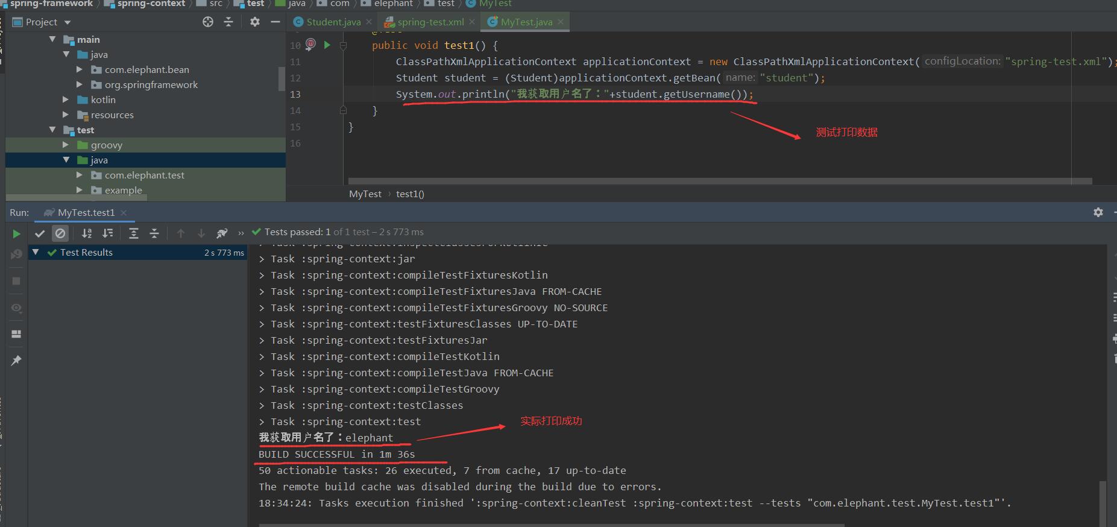Pin the Run tab
The height and width of the screenshot is (527, 1117).
[x=16, y=361]
